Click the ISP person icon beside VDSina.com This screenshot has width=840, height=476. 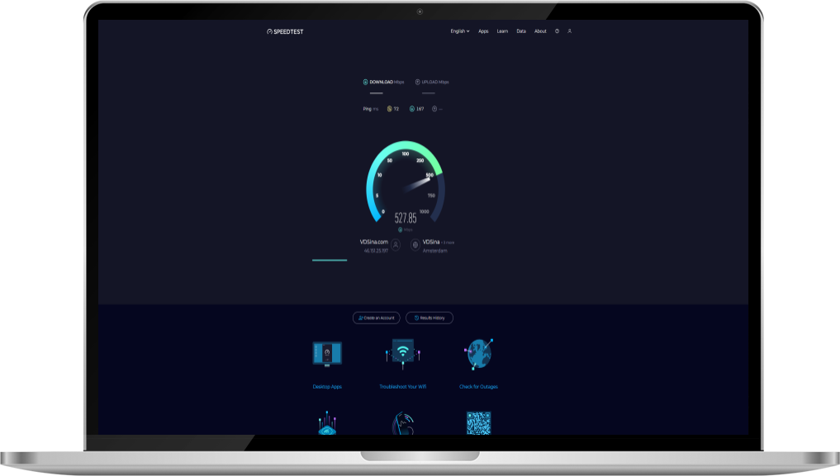click(396, 245)
